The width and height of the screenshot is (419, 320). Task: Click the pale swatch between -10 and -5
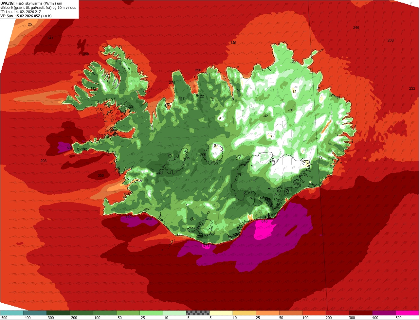[174, 313]
